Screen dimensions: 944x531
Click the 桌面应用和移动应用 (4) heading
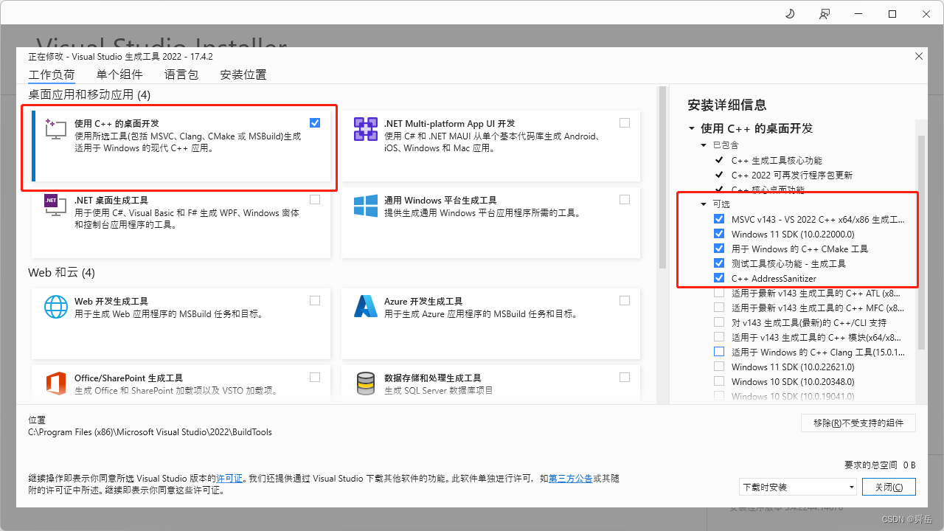[89, 95]
